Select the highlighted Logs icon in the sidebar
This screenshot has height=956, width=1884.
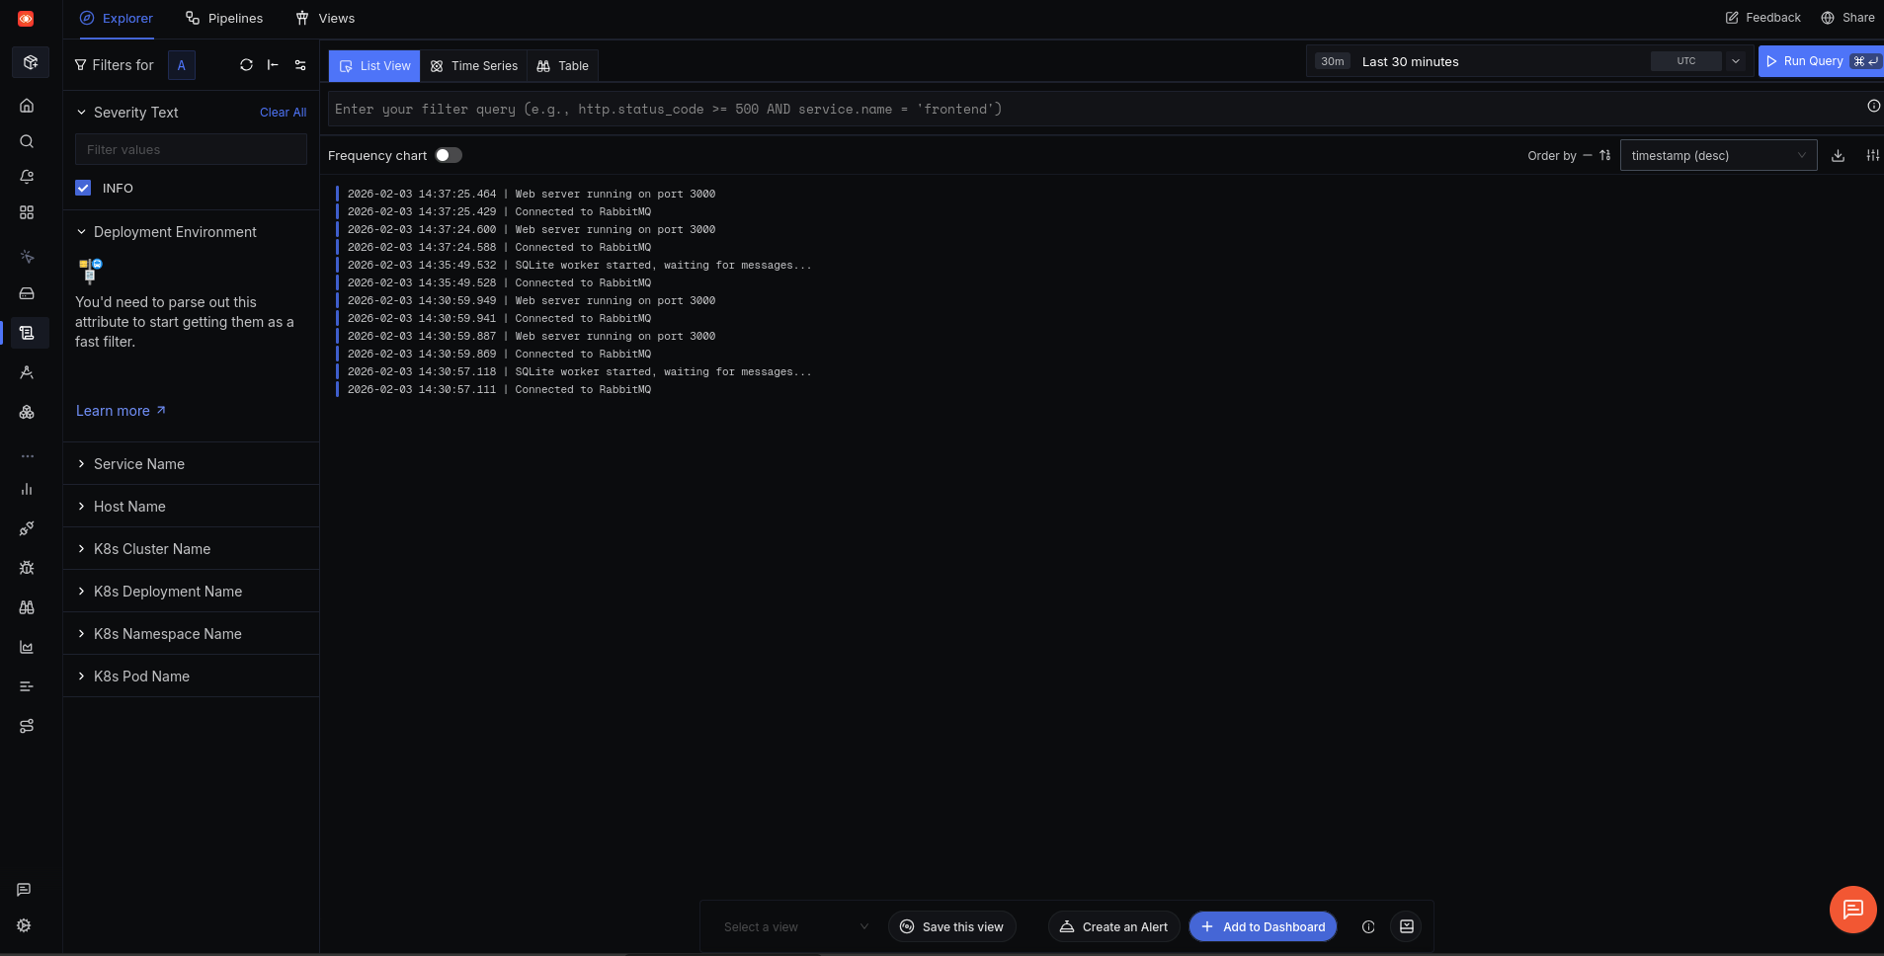click(x=27, y=333)
